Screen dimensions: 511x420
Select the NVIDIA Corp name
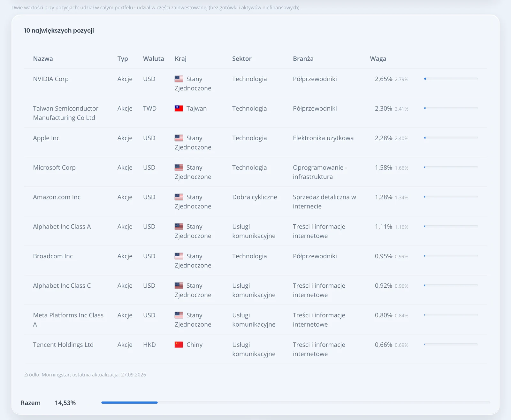(x=51, y=79)
